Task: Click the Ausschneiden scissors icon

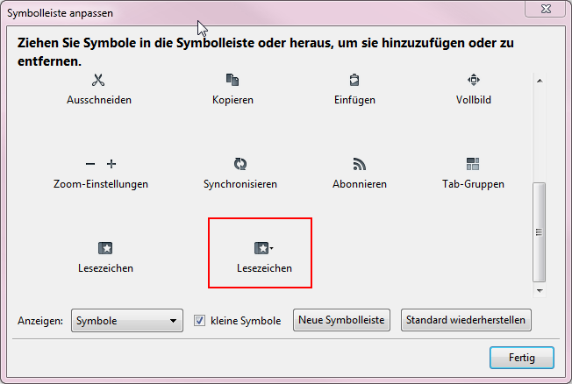Action: coord(99,81)
